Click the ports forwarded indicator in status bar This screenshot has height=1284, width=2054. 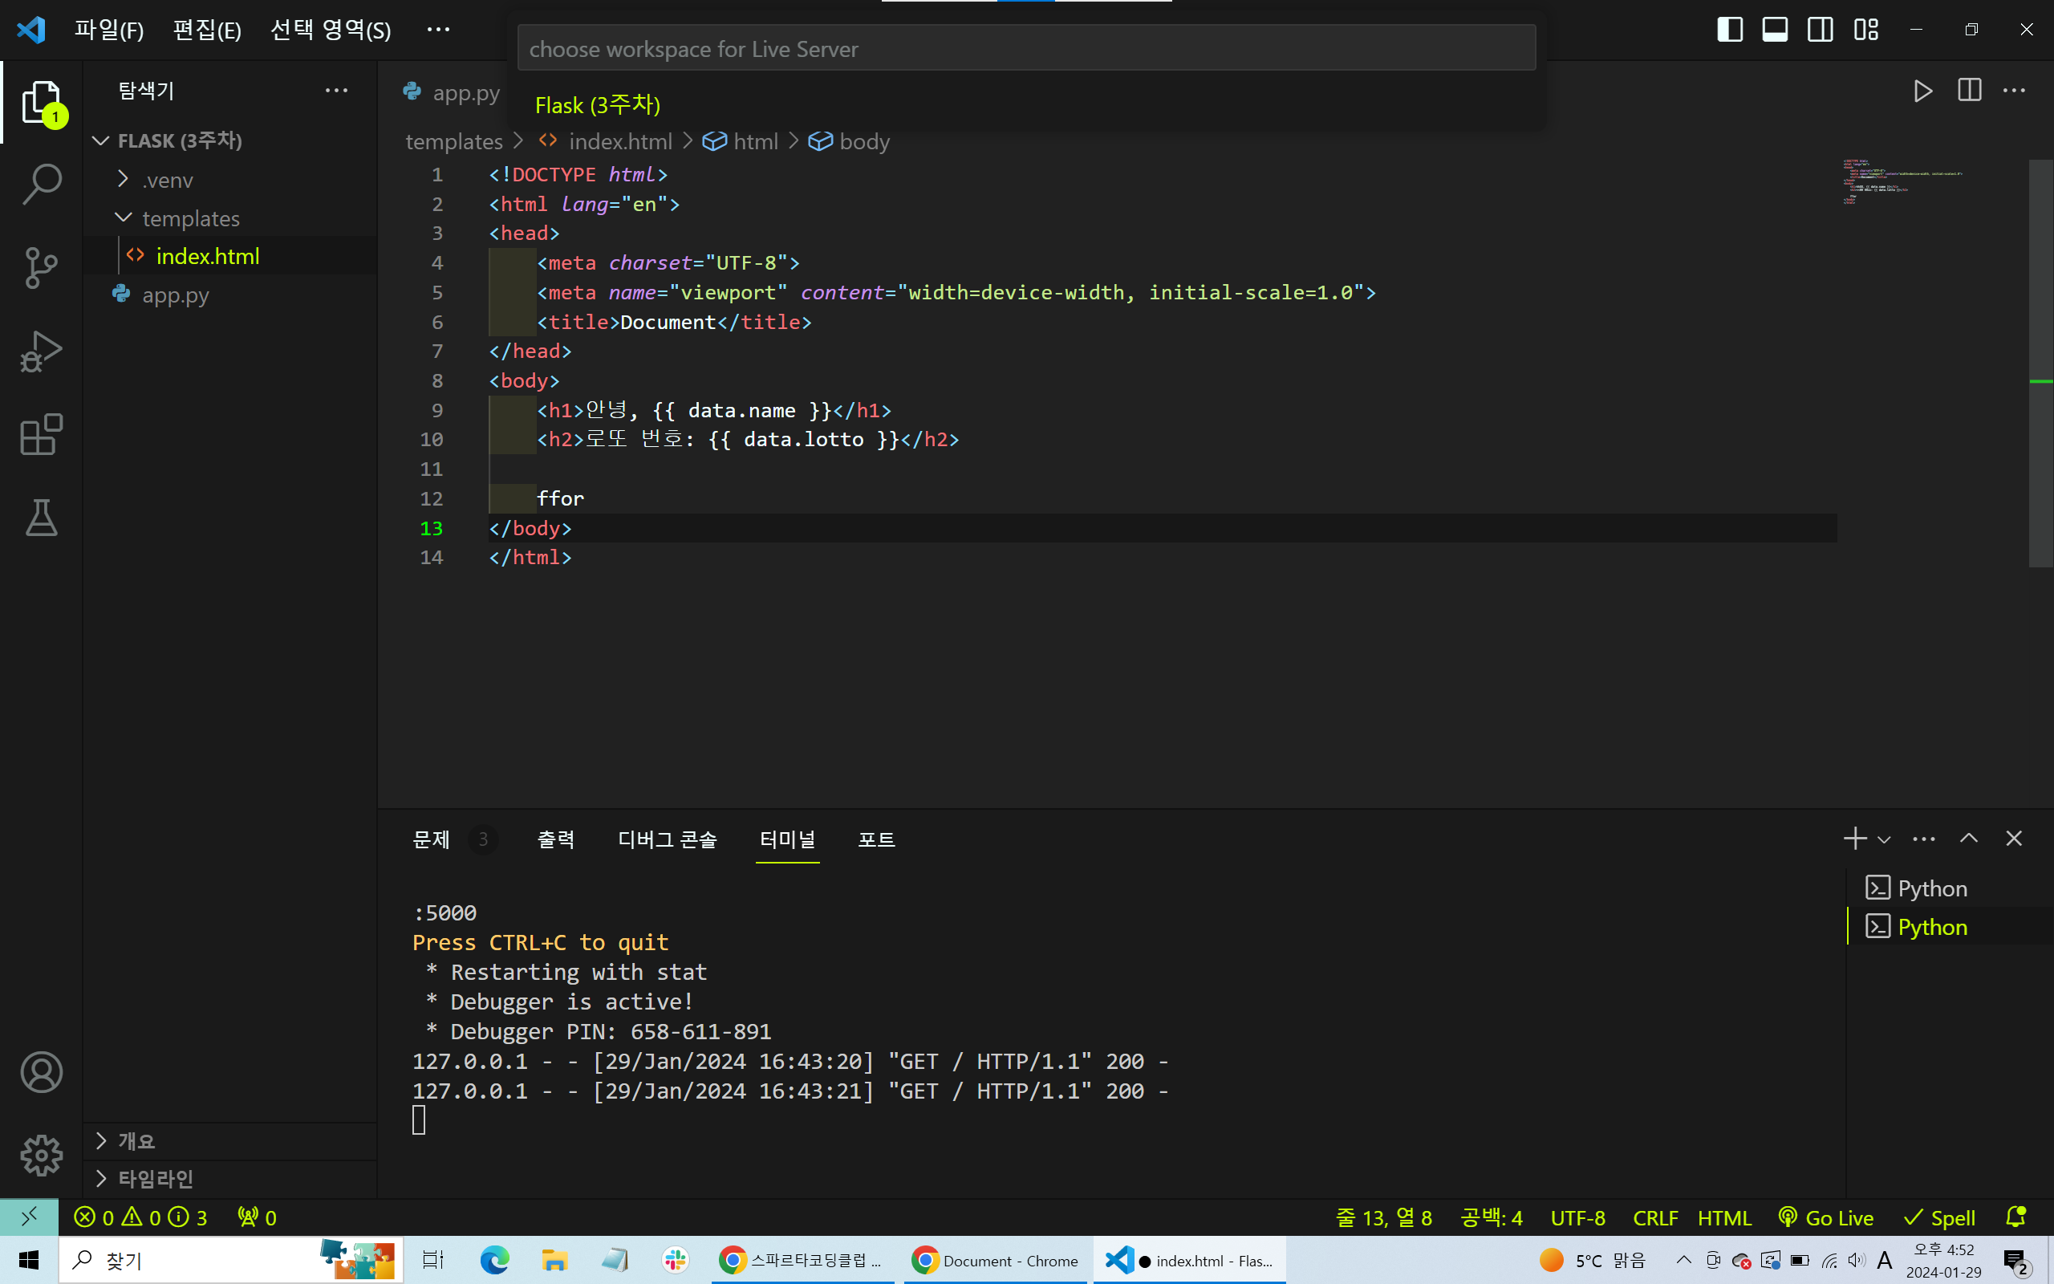(x=256, y=1217)
